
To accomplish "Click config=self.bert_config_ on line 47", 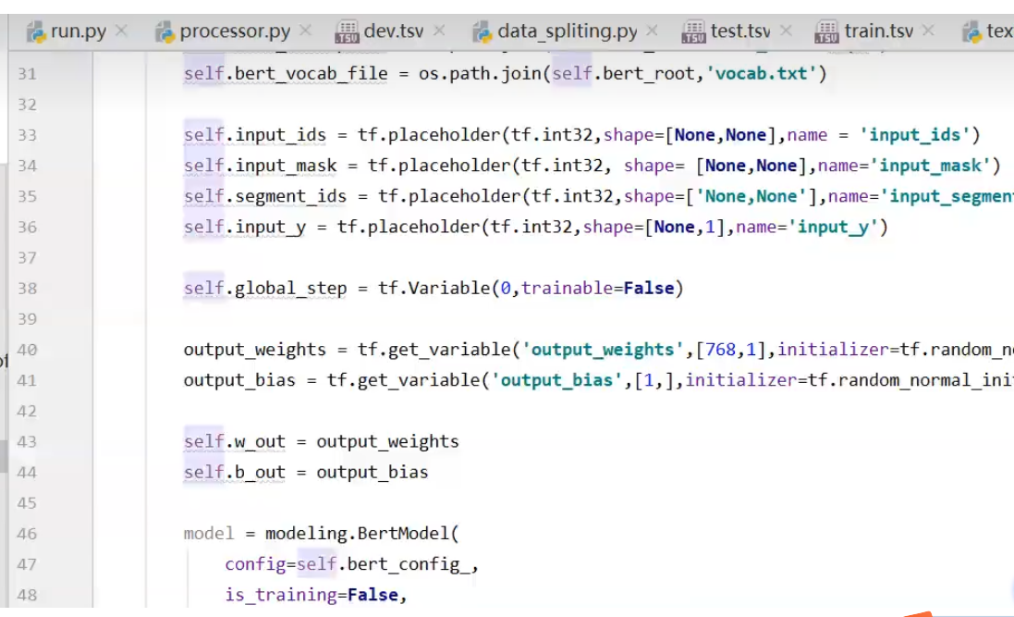I will point(348,564).
